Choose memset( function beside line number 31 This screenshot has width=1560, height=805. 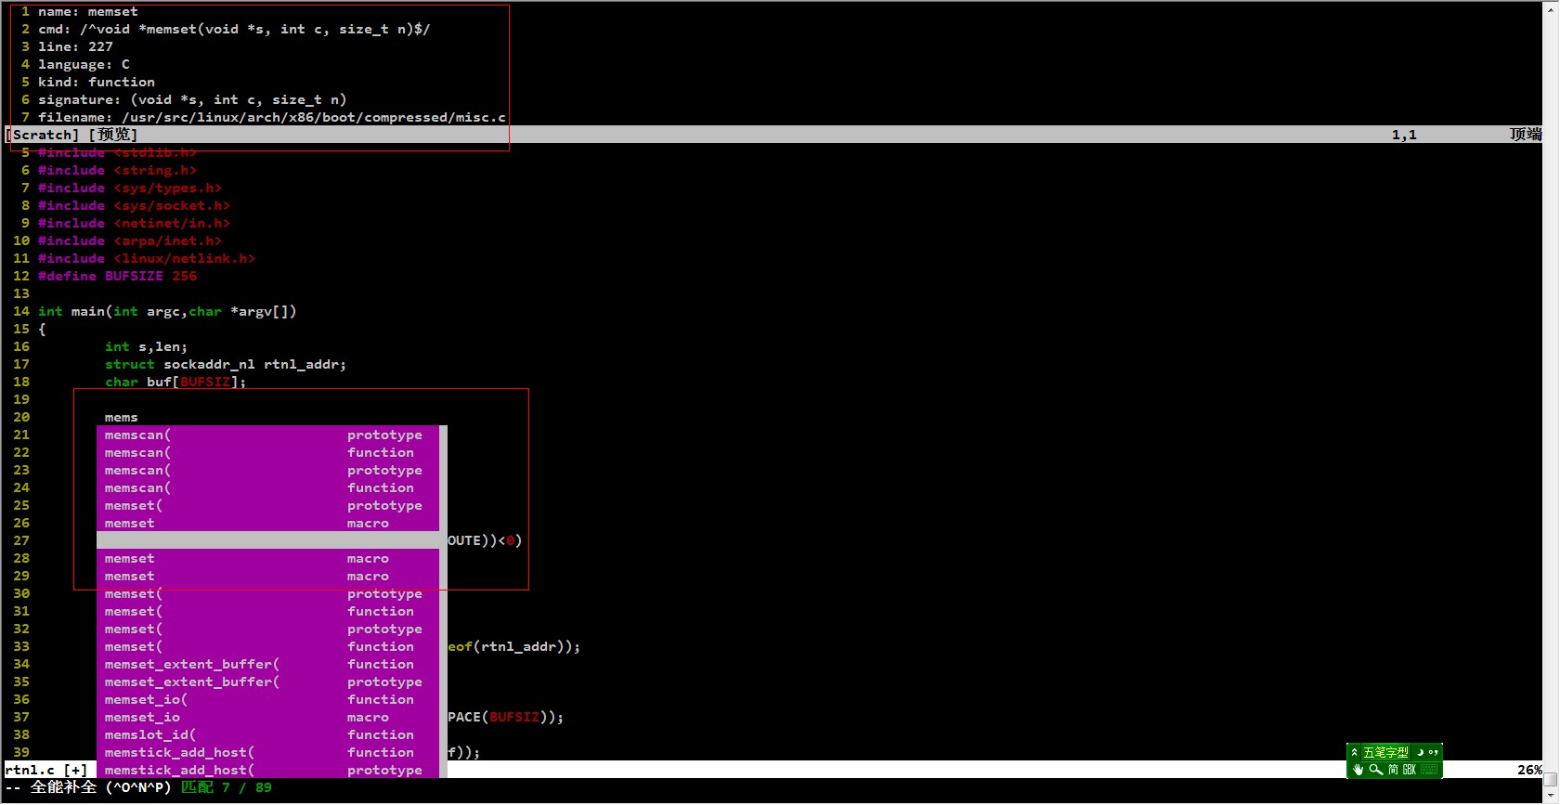pos(267,611)
